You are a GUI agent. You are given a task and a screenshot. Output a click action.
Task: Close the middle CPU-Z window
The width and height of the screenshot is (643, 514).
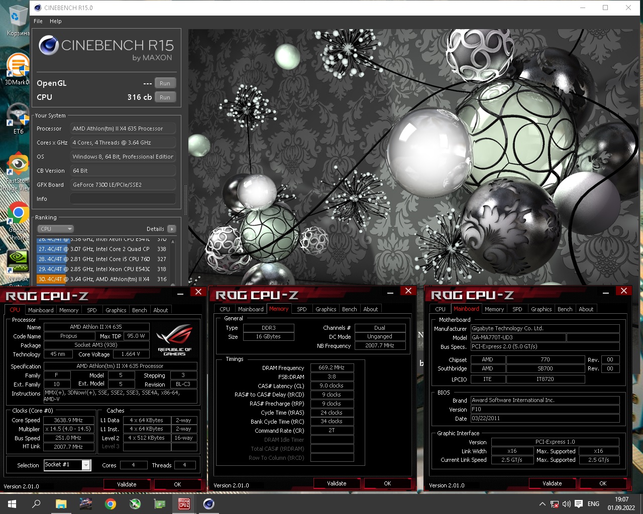click(408, 291)
